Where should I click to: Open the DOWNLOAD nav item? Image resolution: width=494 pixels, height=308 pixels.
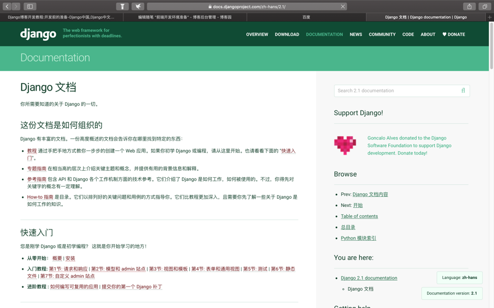coord(287,34)
